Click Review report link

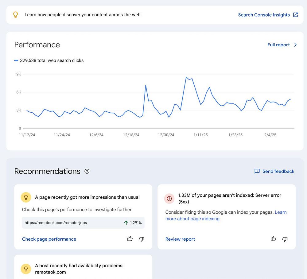click(x=180, y=239)
